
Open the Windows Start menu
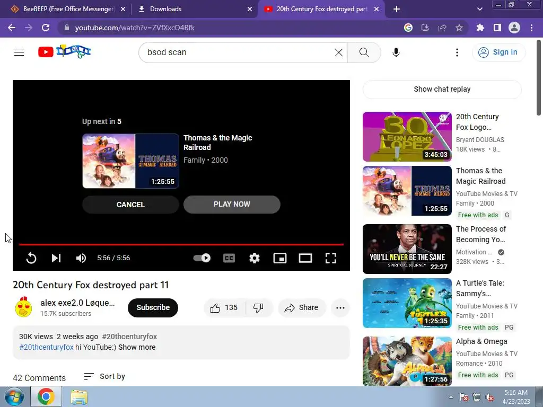tap(14, 396)
